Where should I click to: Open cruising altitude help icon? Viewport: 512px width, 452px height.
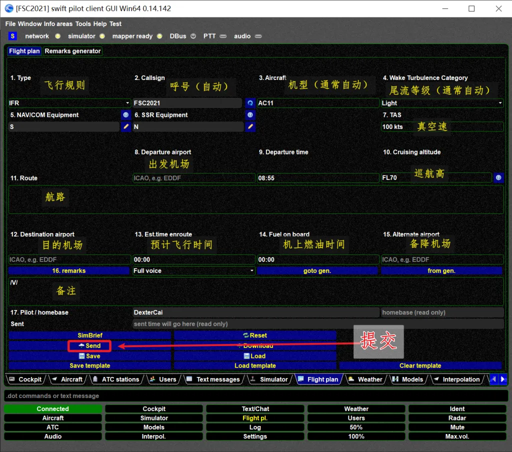498,177
